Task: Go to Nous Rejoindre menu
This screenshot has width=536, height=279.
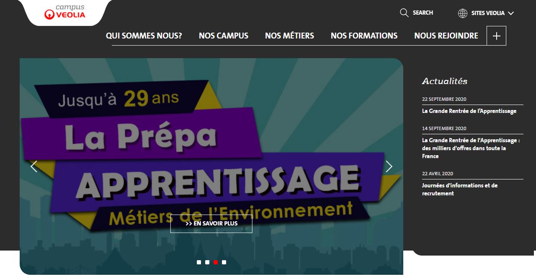Action: pos(446,36)
